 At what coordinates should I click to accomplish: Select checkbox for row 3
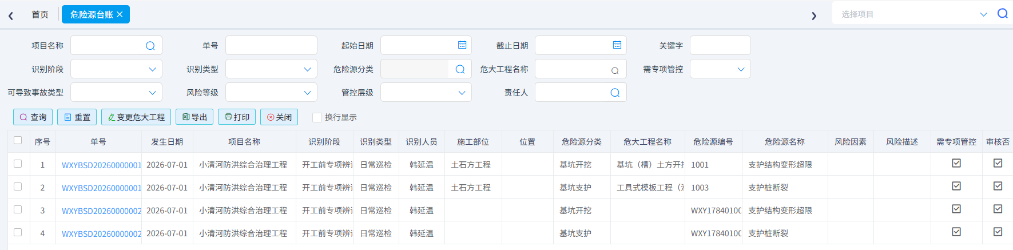pyautogui.click(x=18, y=209)
